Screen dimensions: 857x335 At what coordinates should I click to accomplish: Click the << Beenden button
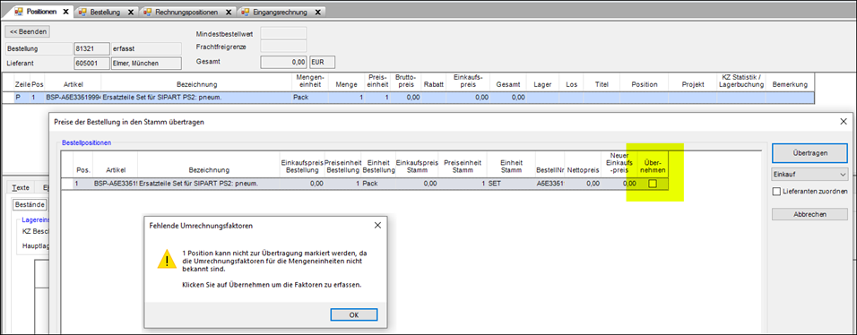tap(27, 31)
